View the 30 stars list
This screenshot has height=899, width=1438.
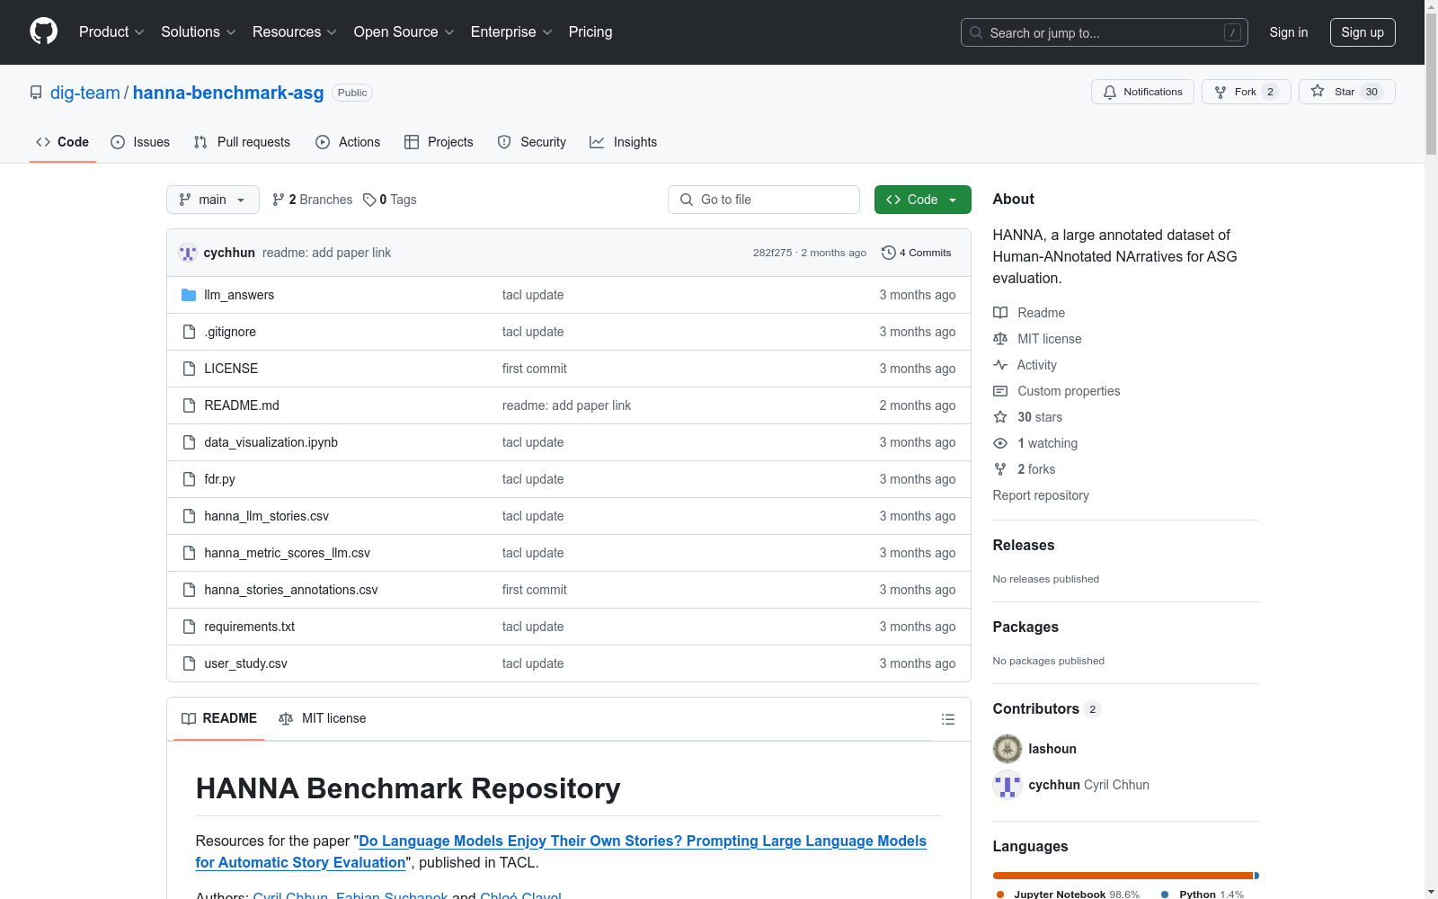coord(1028,417)
